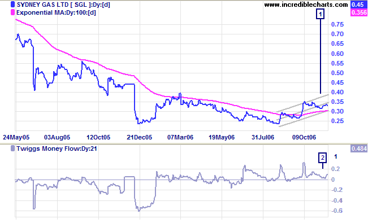Screen dimensions: 368x223
Task: Select the Twiggs Money Flow:Dy:21 indicator label
Action: 57,148
